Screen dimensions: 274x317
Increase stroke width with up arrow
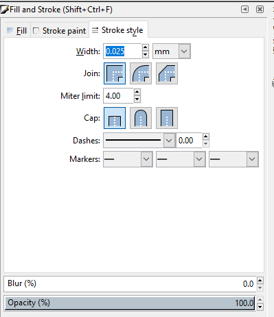point(146,47)
